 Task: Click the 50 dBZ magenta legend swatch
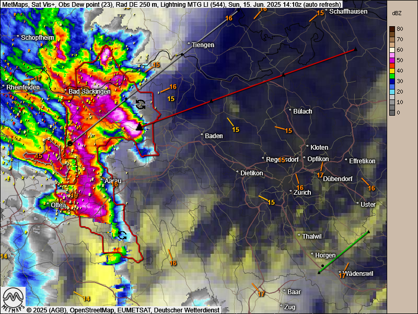392,60
